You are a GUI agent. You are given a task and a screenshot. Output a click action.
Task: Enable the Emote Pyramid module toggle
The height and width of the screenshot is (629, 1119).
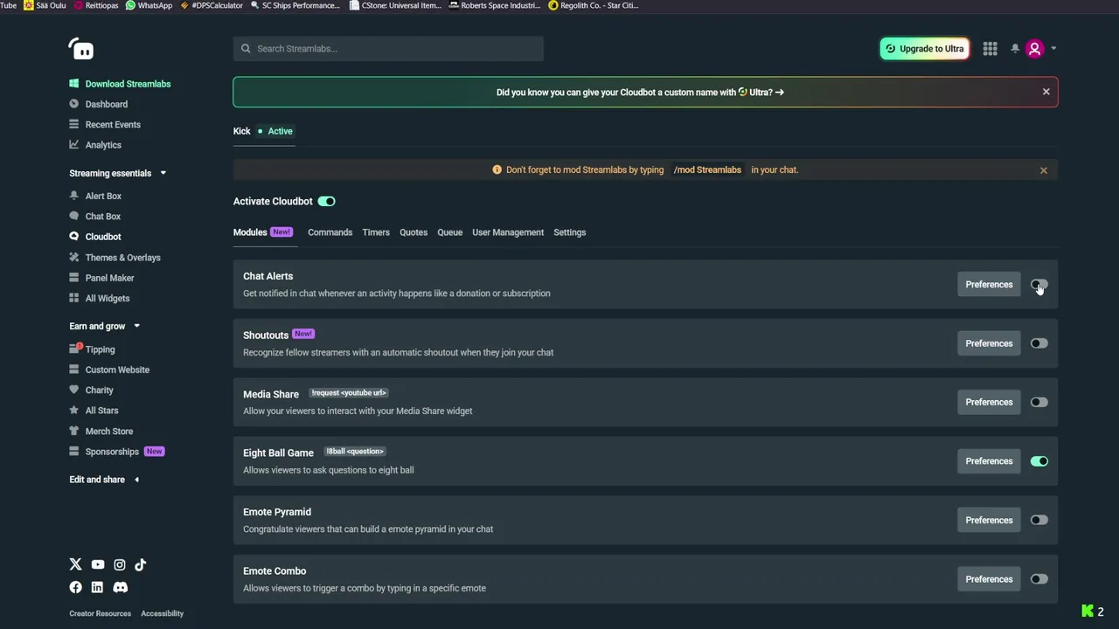tap(1039, 520)
